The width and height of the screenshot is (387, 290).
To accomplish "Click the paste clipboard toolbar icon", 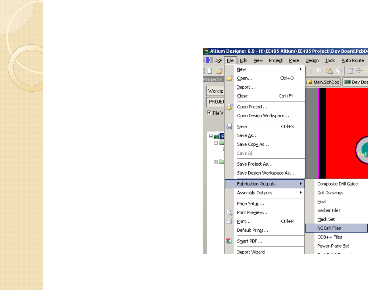I will pos(329,71).
